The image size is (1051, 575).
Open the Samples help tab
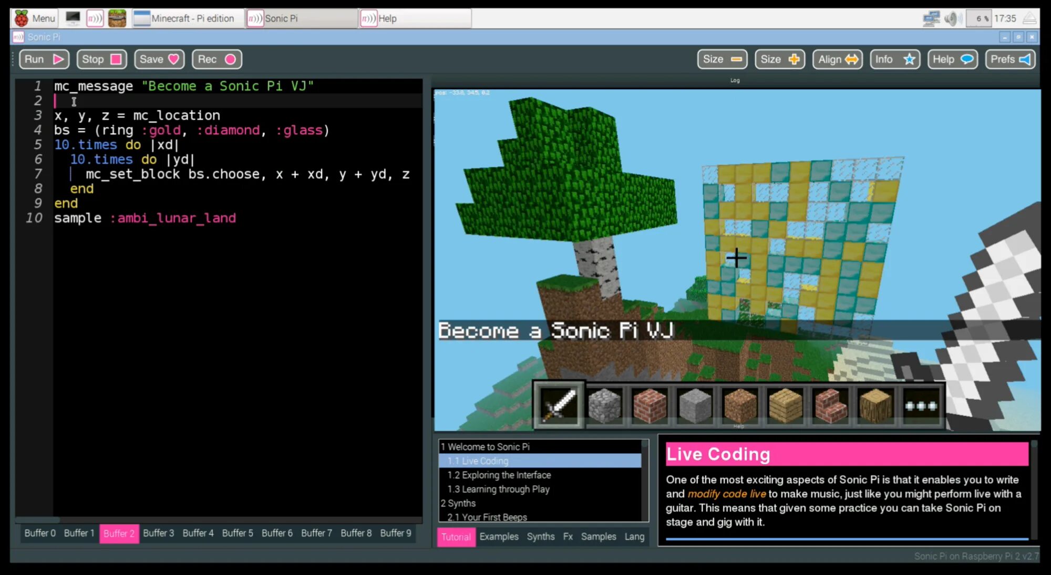click(x=598, y=537)
